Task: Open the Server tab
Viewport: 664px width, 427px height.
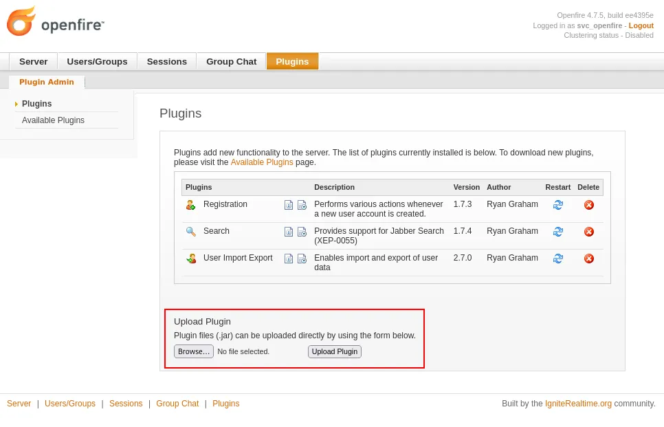Action: pyautogui.click(x=34, y=62)
